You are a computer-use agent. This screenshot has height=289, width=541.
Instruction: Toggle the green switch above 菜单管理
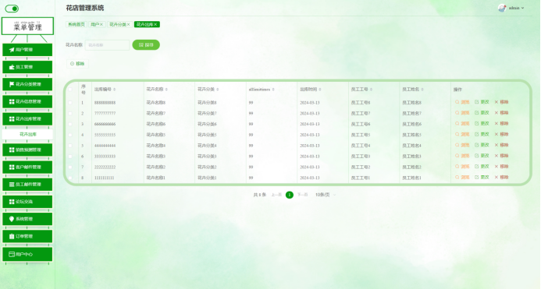coord(12,9)
